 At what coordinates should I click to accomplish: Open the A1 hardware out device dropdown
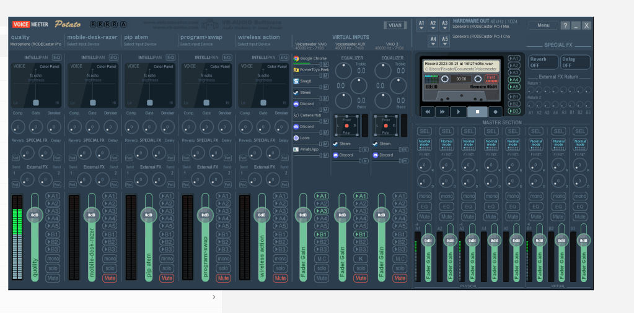coord(421,25)
